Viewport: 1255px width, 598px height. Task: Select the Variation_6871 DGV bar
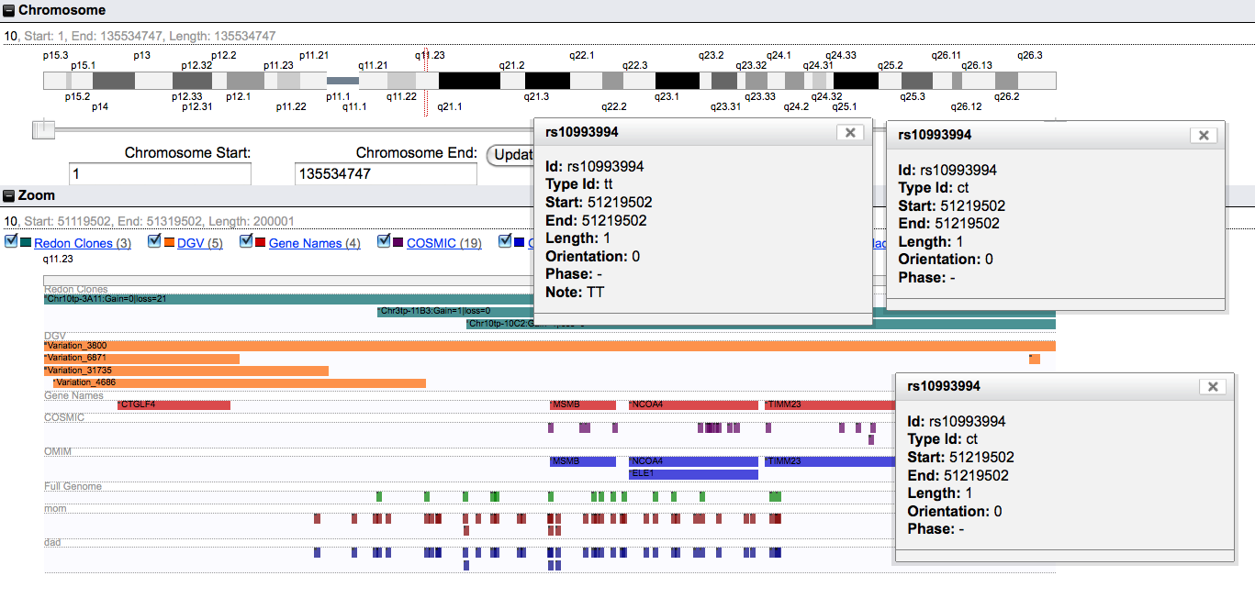click(142, 359)
